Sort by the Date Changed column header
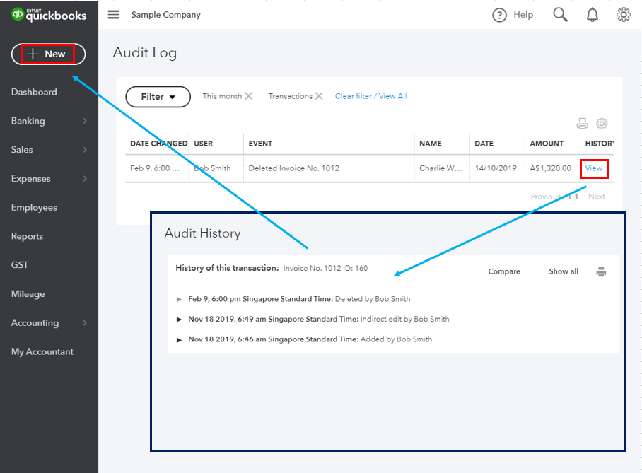This screenshot has height=473, width=642. point(158,144)
